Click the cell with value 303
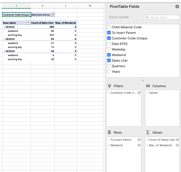 click(x=43, y=35)
